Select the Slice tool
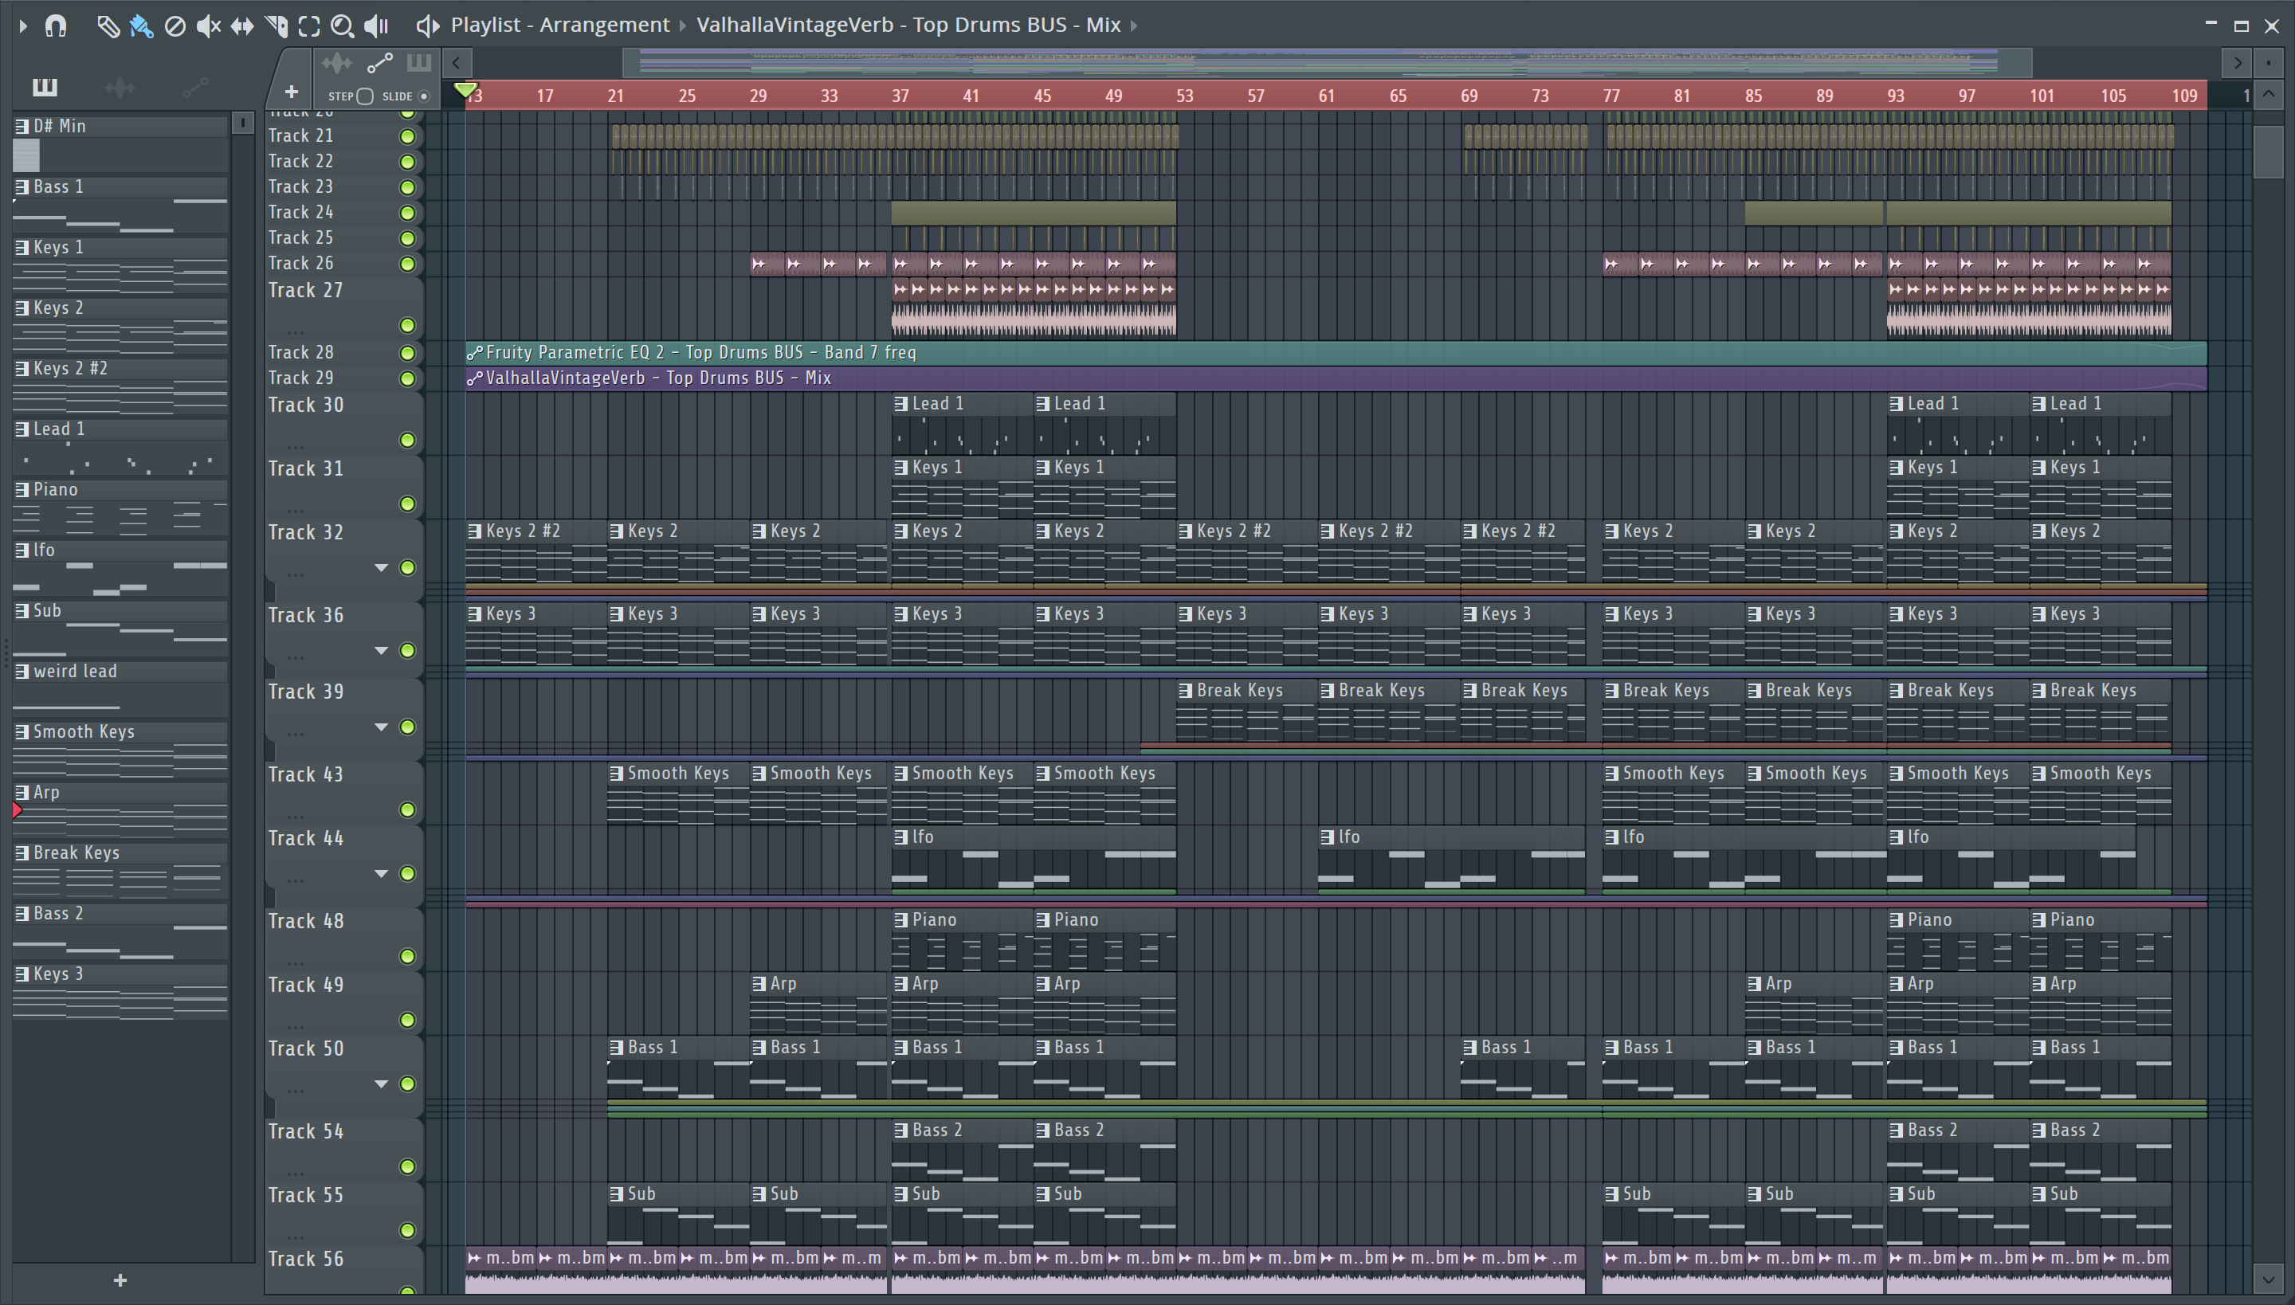Viewport: 2295px width, 1305px height. coord(276,26)
